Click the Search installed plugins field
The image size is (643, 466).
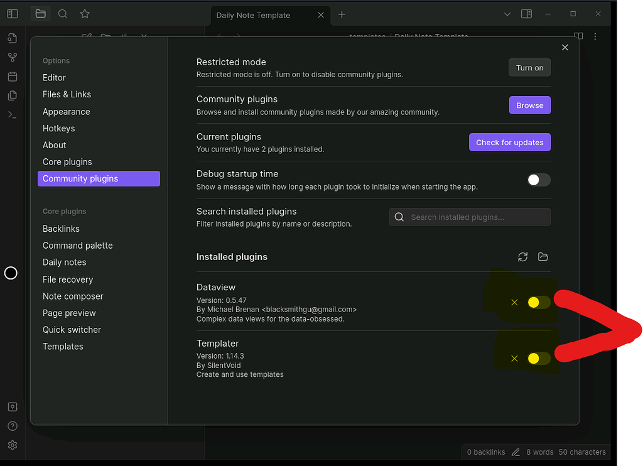(x=470, y=217)
